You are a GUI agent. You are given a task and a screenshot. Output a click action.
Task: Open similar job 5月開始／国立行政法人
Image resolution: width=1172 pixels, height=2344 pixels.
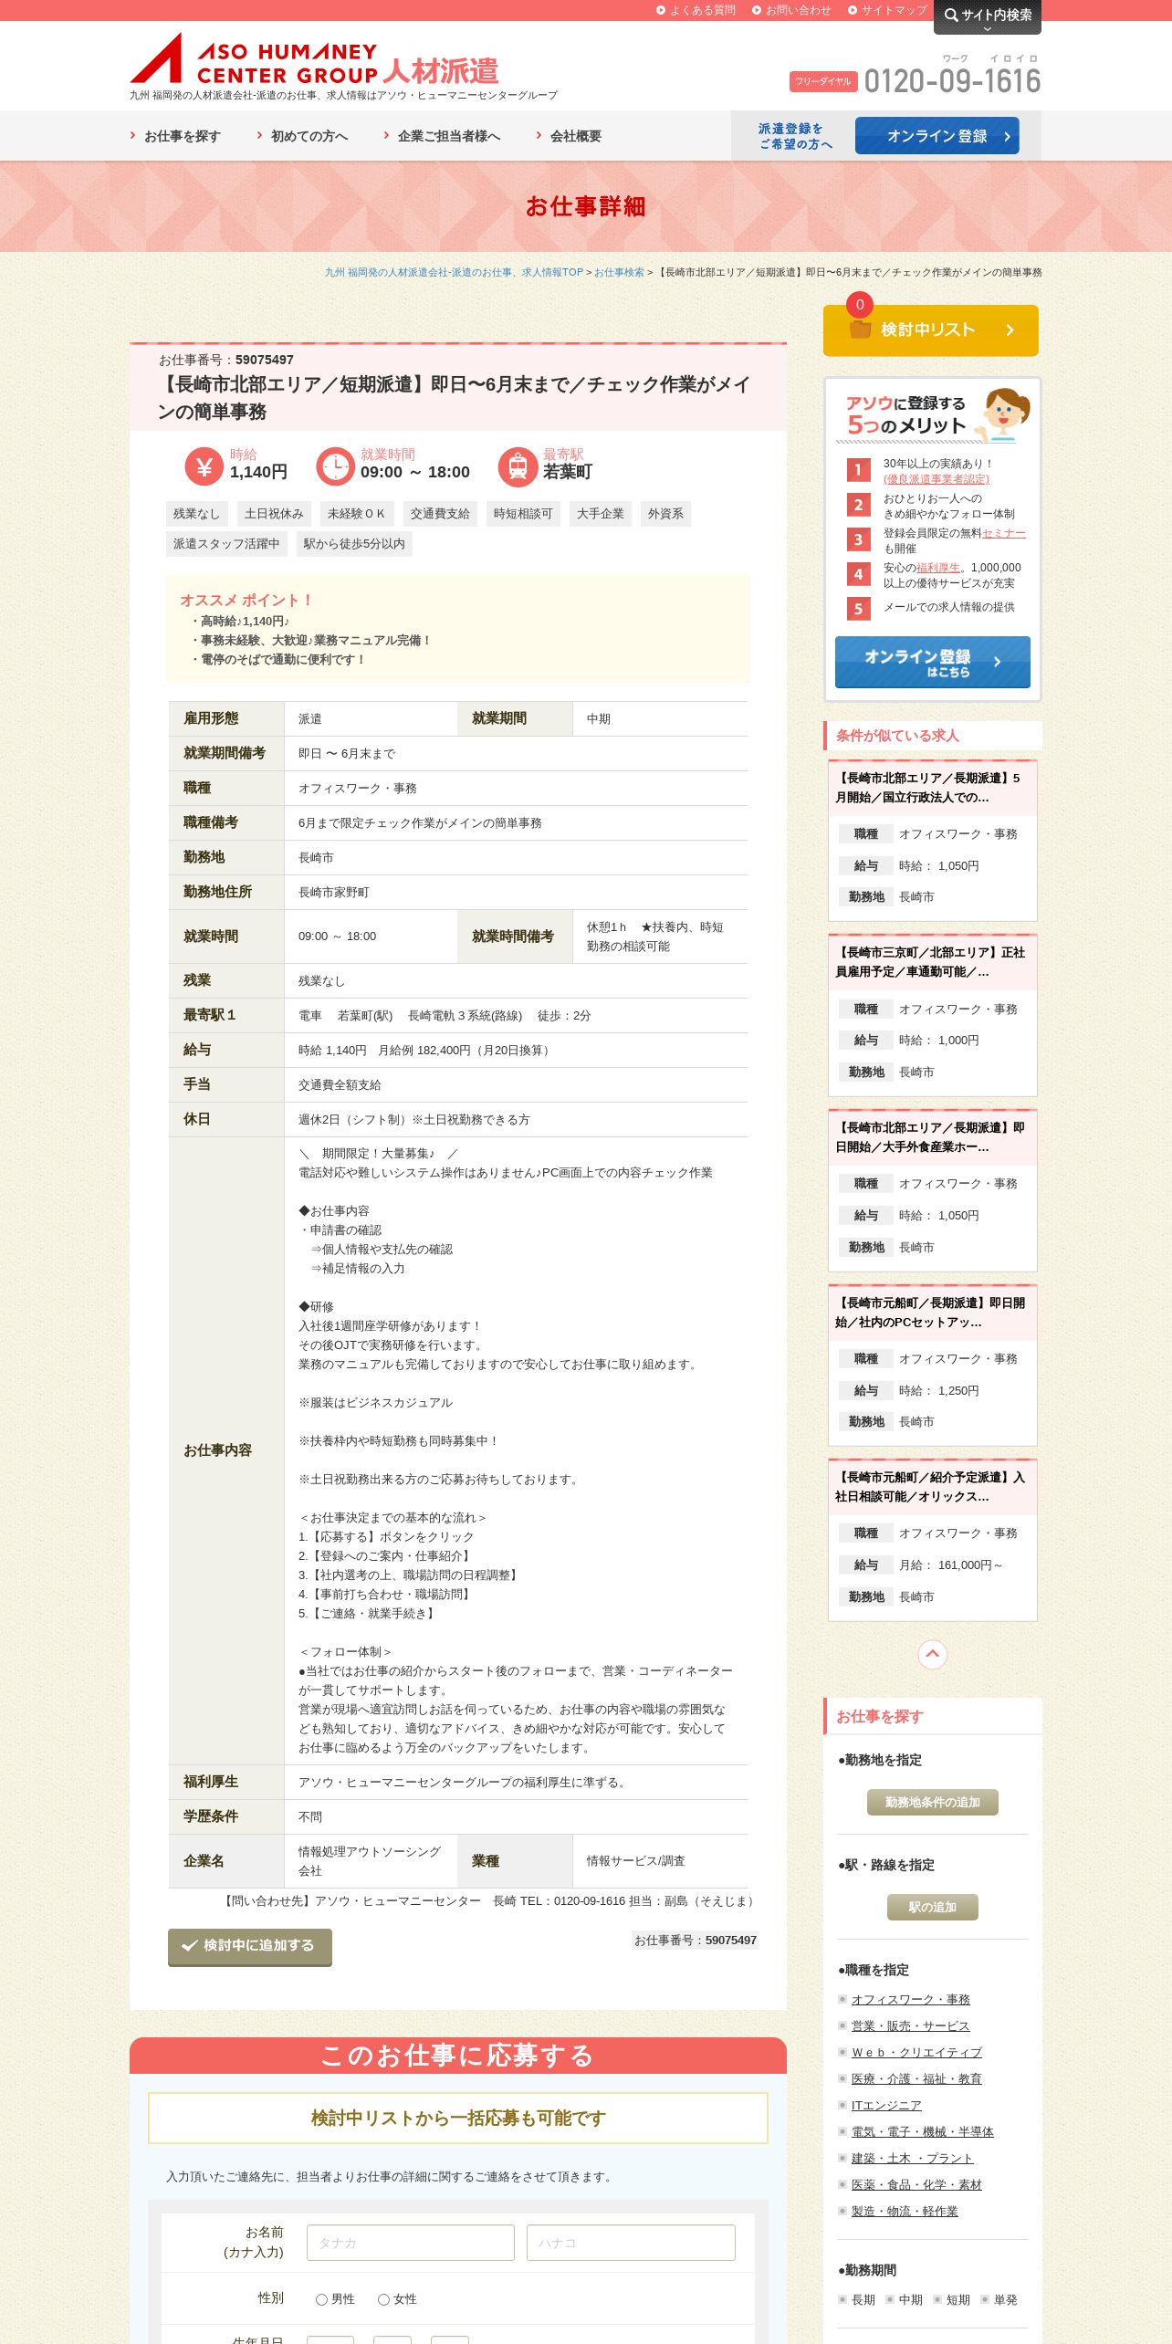(931, 788)
